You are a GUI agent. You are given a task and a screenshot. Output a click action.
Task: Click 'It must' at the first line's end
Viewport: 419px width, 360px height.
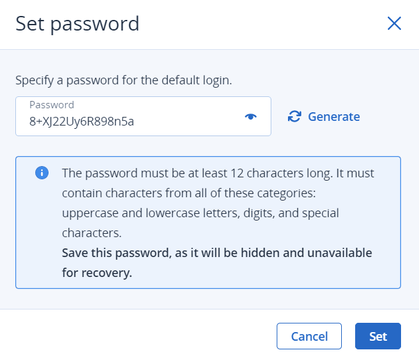point(355,173)
